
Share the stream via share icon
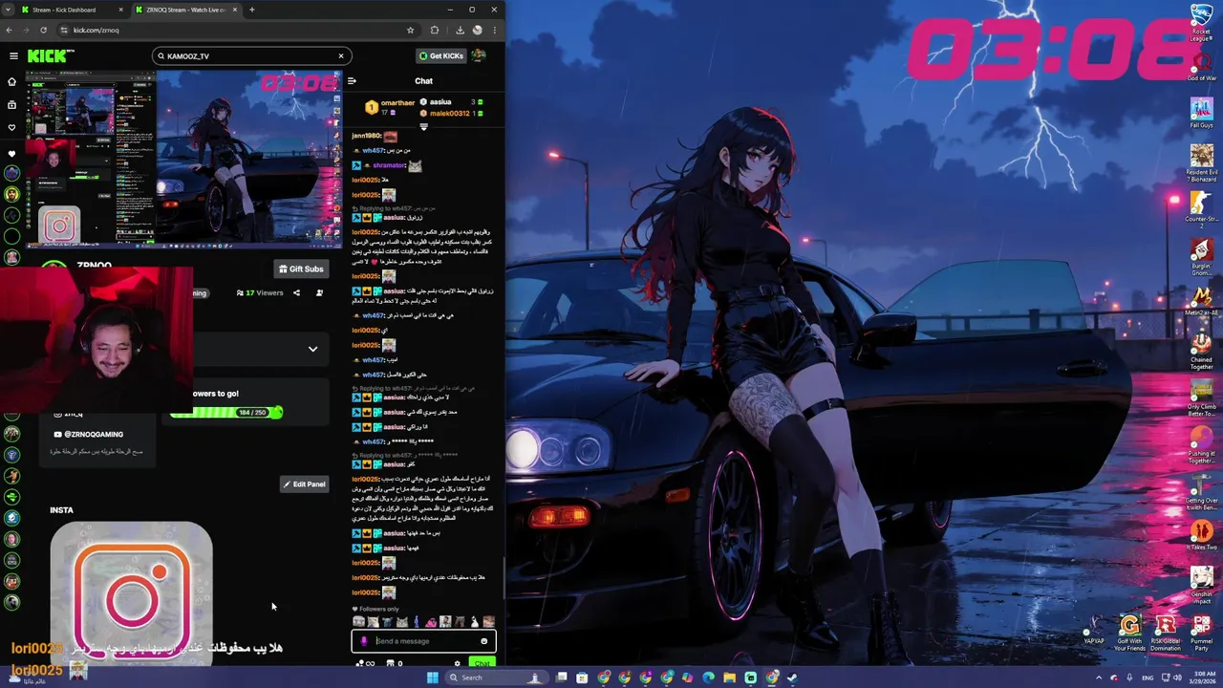(296, 292)
